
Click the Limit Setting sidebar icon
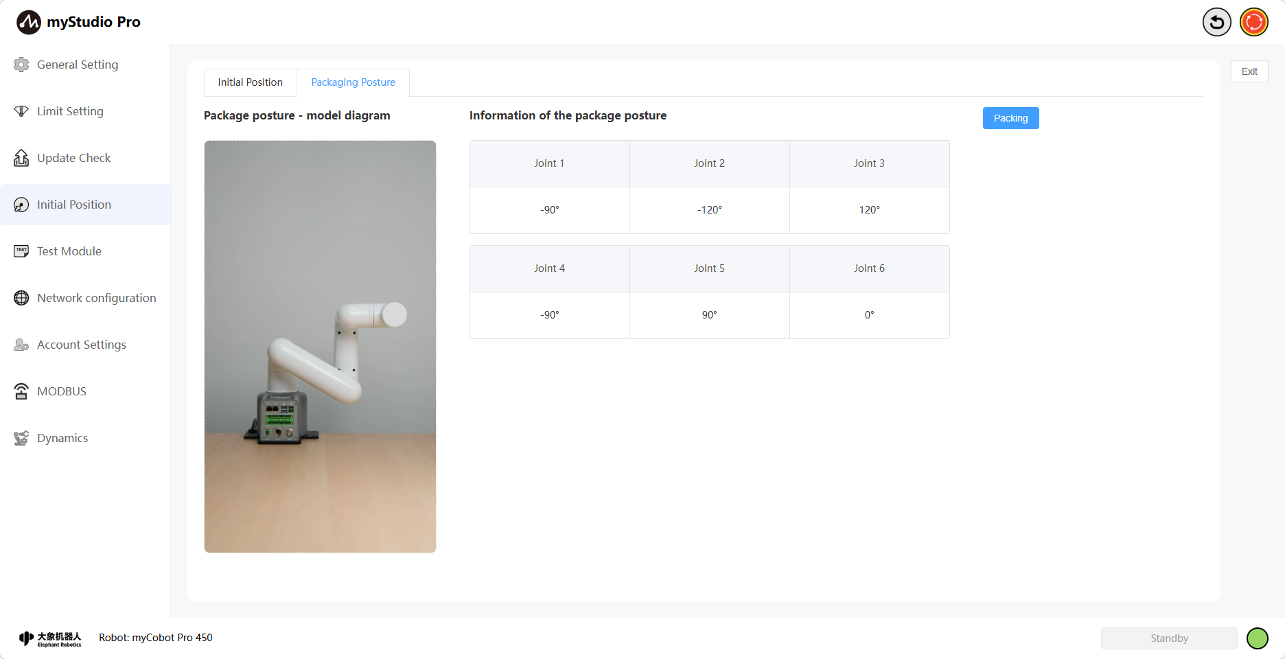pyautogui.click(x=21, y=111)
